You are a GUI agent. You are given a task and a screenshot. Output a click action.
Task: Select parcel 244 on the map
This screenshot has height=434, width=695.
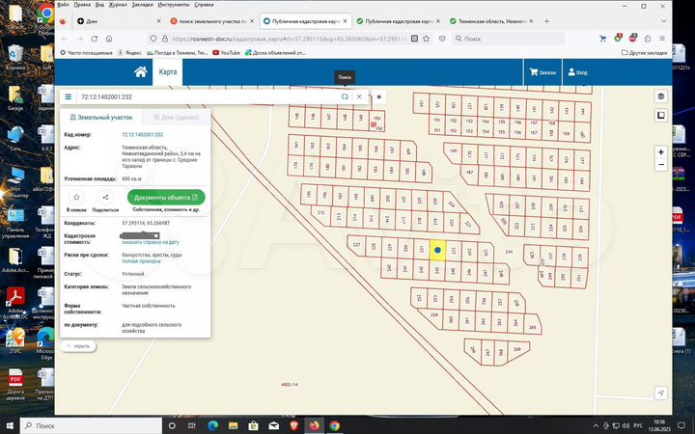click(509, 252)
